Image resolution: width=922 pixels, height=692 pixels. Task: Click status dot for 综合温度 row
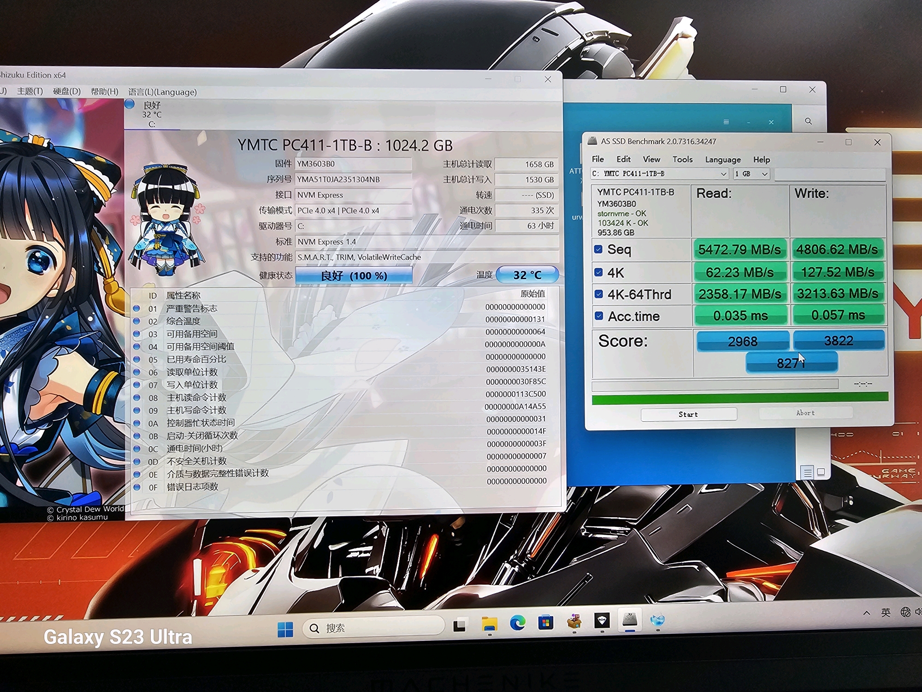click(x=137, y=321)
